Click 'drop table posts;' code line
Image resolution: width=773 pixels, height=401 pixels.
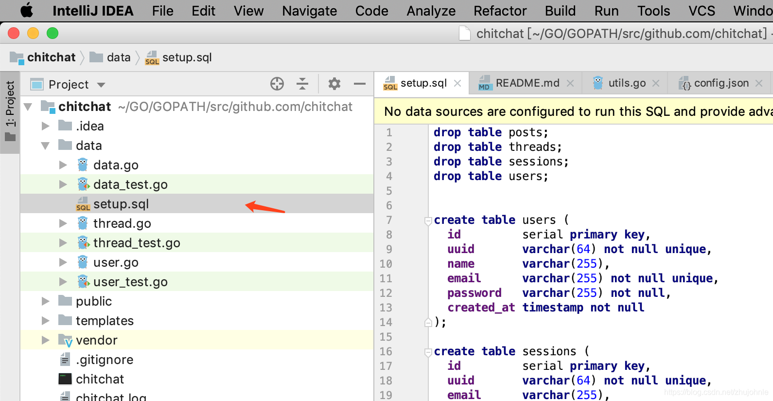(491, 132)
